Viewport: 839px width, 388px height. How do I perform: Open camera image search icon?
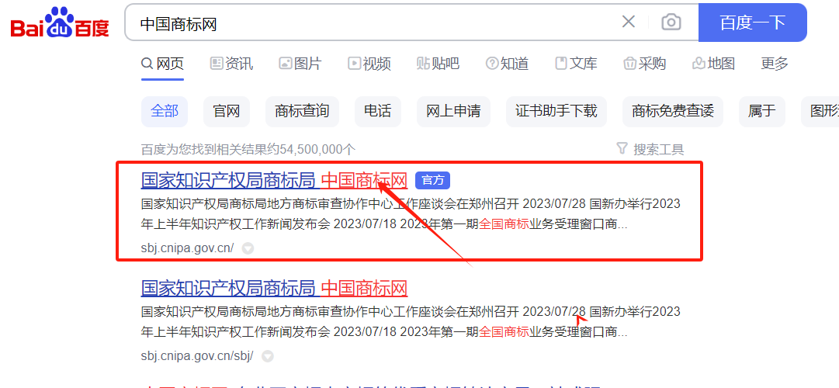coord(671,22)
